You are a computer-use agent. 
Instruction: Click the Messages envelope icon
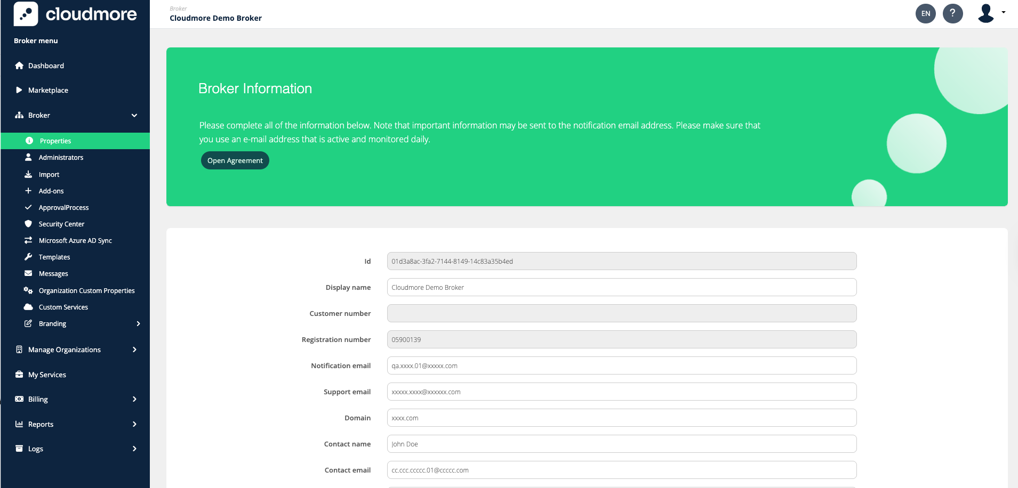coord(28,273)
